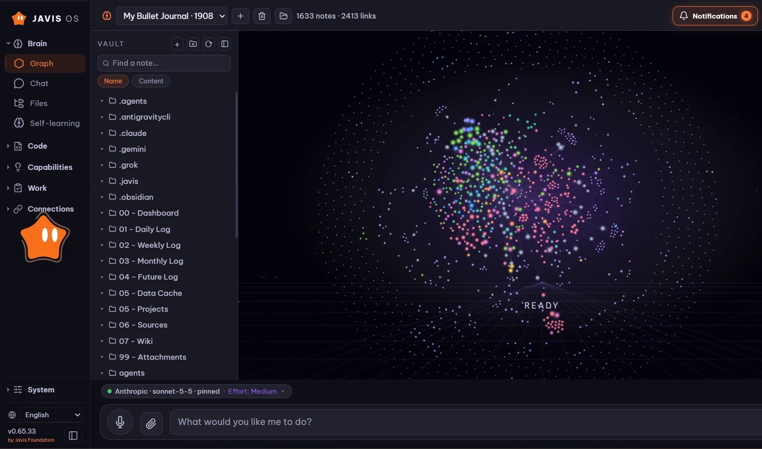
Task: Click the '1633 notes · 2413 links' text
Action: [336, 16]
